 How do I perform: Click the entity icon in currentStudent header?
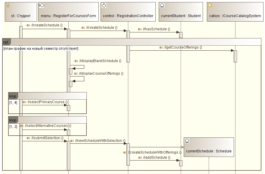point(162,5)
